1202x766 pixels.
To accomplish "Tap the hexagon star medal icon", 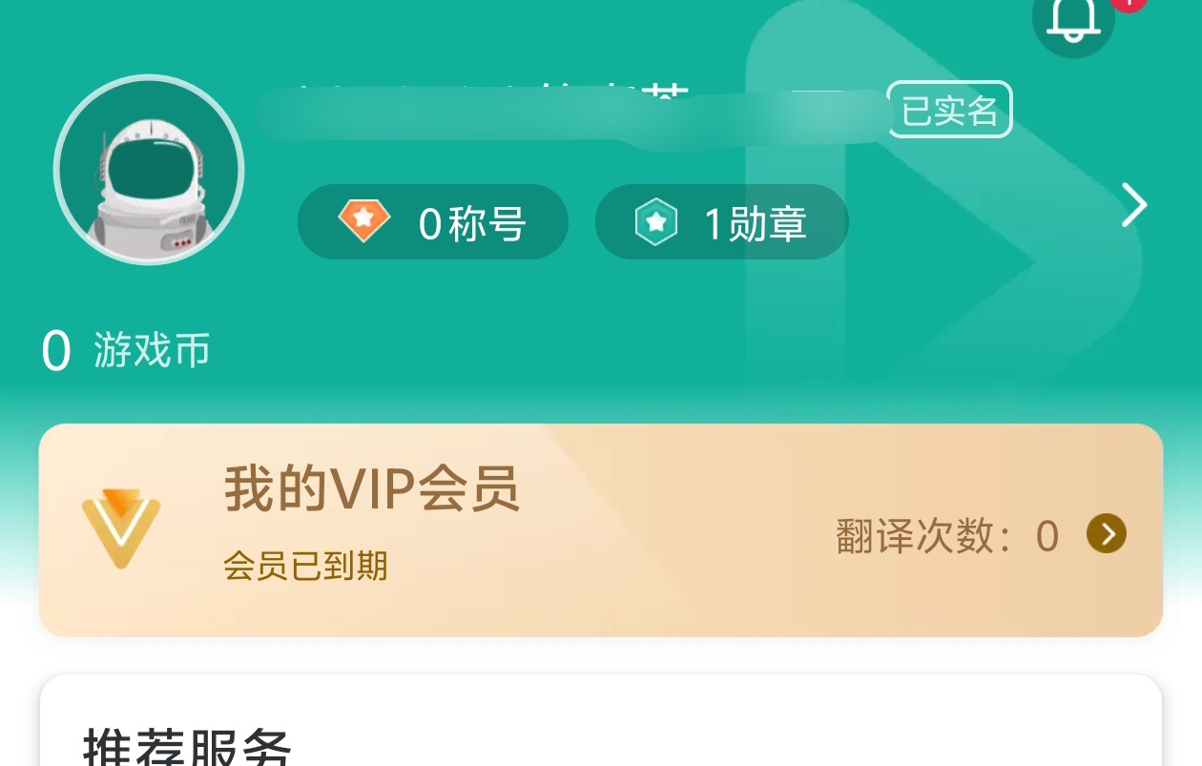I will pyautogui.click(x=656, y=222).
